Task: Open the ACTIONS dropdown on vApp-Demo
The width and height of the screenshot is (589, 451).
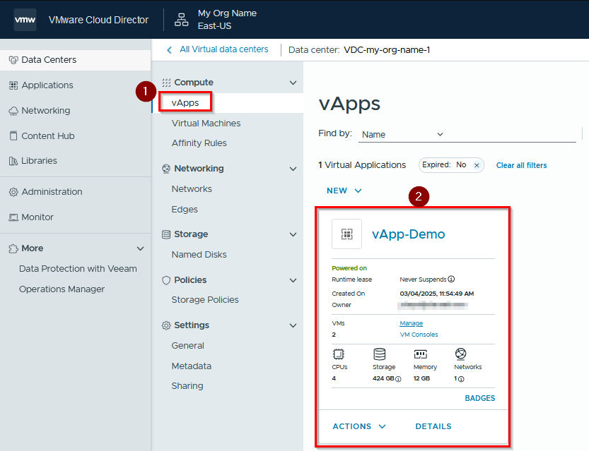Action: (359, 426)
